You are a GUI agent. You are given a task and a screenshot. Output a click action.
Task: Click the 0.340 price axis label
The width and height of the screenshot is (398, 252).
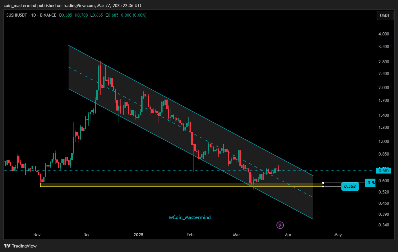pyautogui.click(x=384, y=225)
